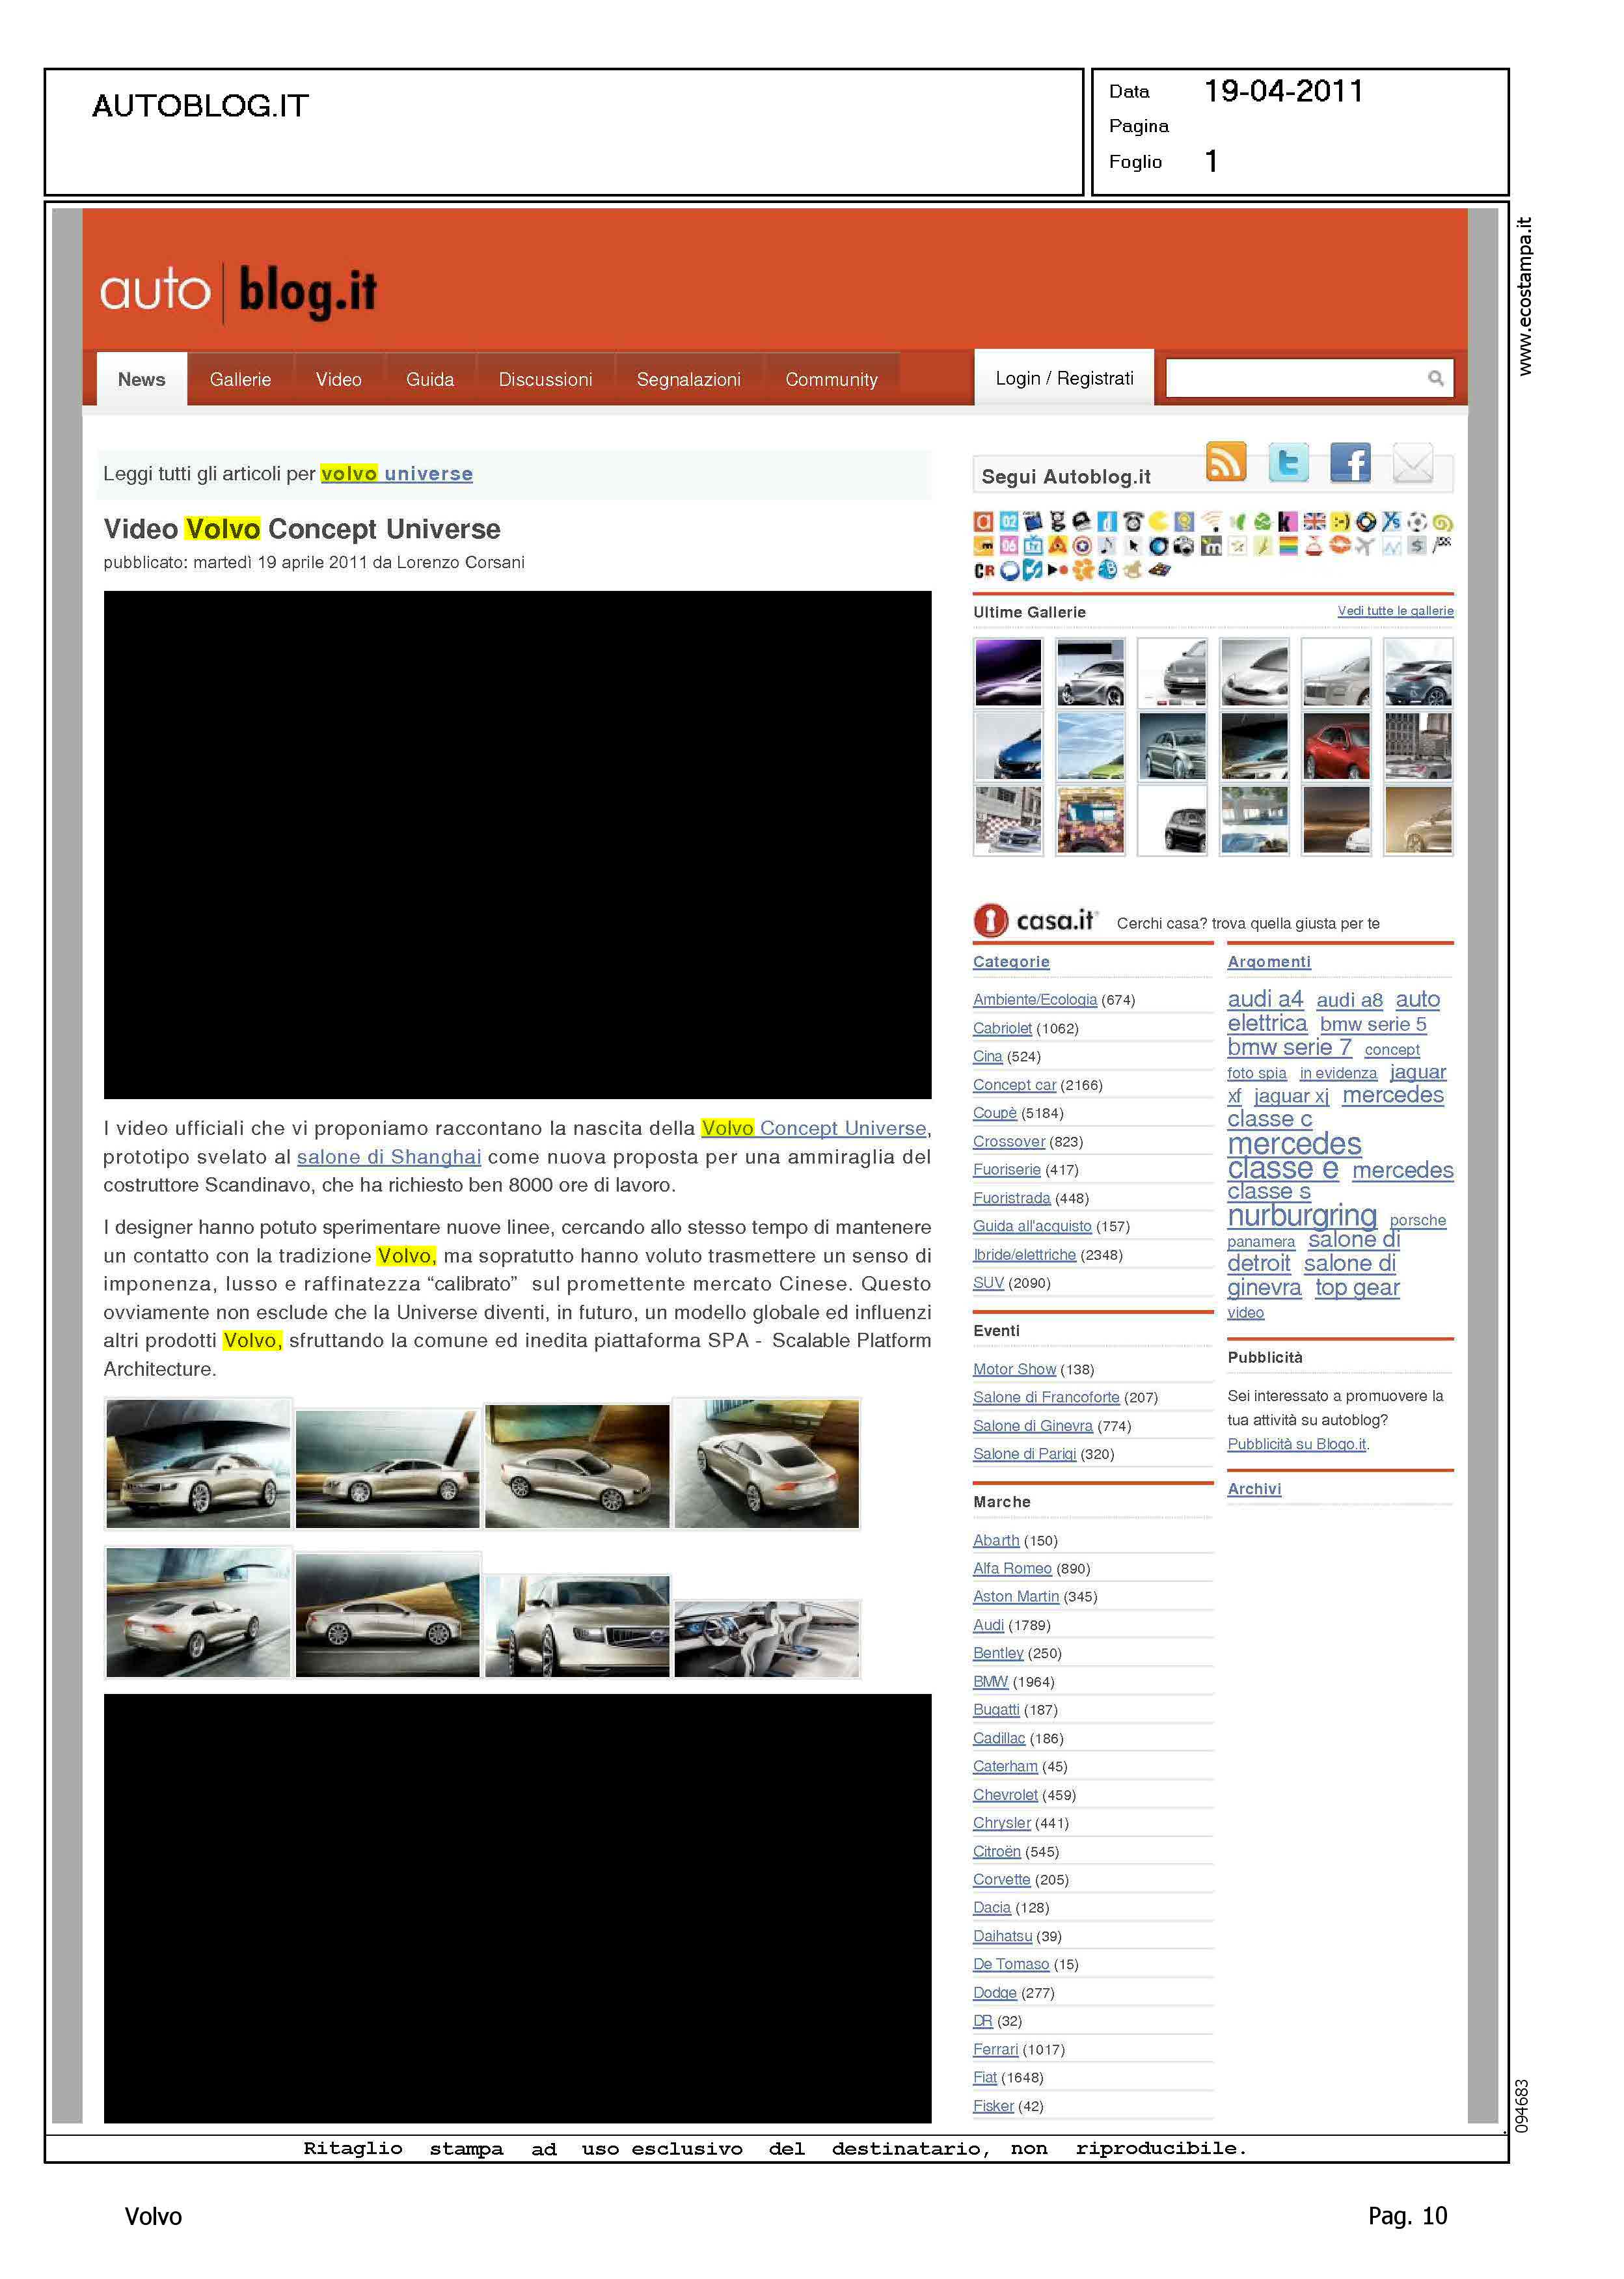1624x2279 pixels.
Task: Click Login / Registrati button
Action: point(1064,378)
